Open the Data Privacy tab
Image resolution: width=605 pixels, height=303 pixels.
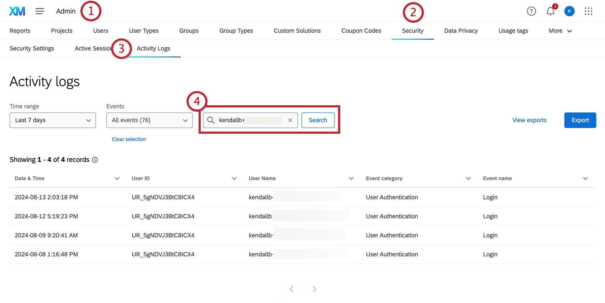461,31
